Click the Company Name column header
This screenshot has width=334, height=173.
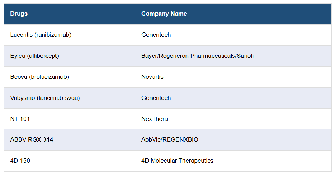[x=164, y=14]
